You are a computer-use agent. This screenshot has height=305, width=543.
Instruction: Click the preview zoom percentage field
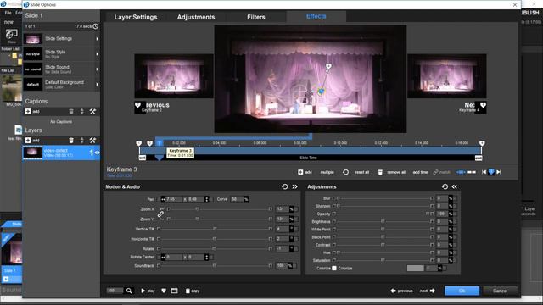click(x=115, y=291)
